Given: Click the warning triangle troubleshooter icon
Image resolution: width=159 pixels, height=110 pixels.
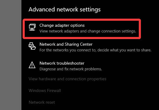Looking at the screenshot, I should 32,65.
